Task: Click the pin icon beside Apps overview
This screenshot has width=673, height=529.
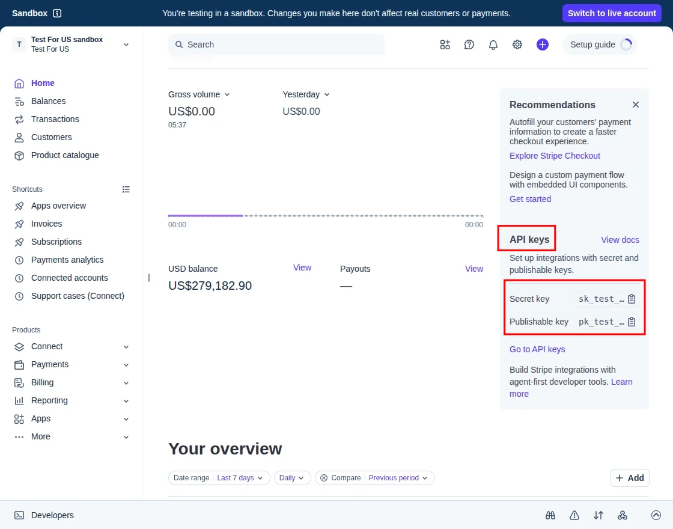Action: point(19,206)
